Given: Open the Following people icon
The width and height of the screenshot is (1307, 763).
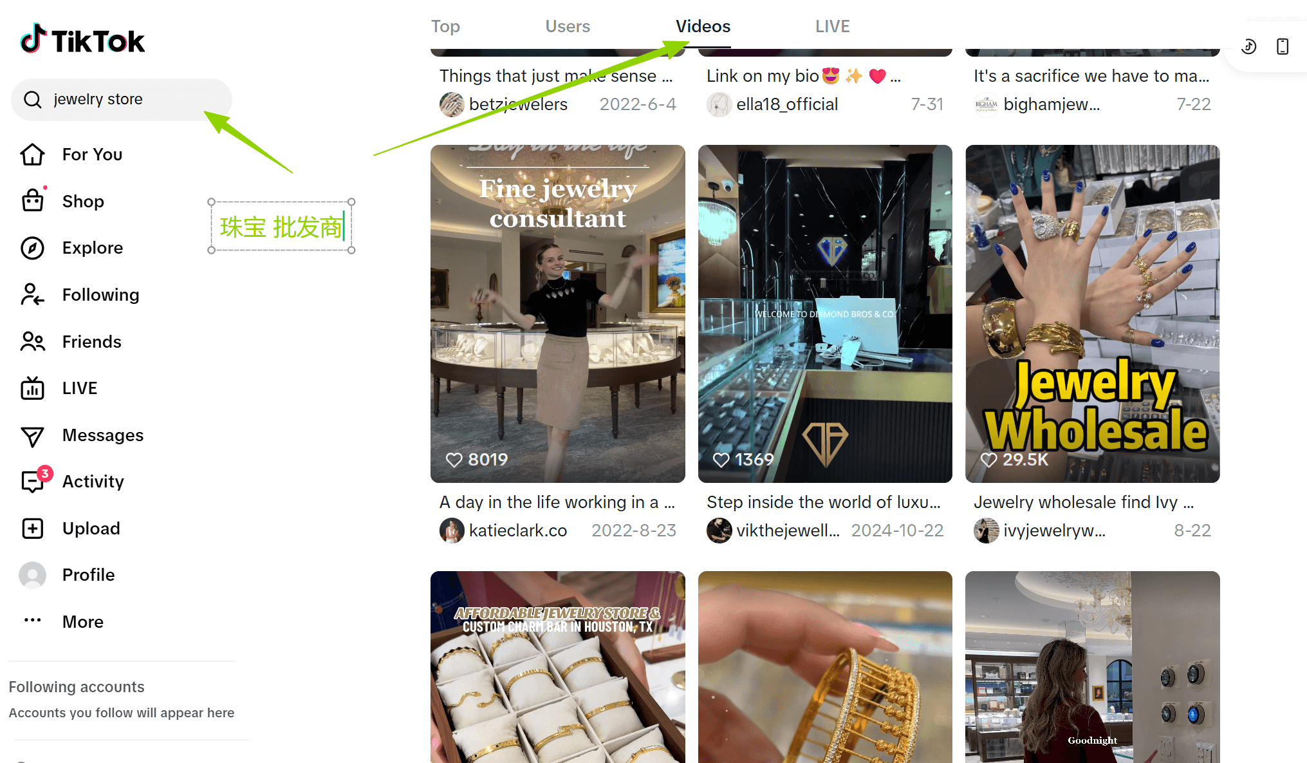Looking at the screenshot, I should (x=33, y=294).
